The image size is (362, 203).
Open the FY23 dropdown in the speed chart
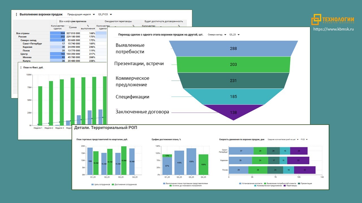pos(304,139)
